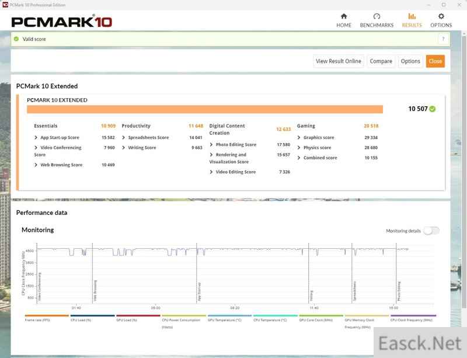The image size is (467, 358).
Task: Click the PCMARK 10 logo
Action: point(62,22)
